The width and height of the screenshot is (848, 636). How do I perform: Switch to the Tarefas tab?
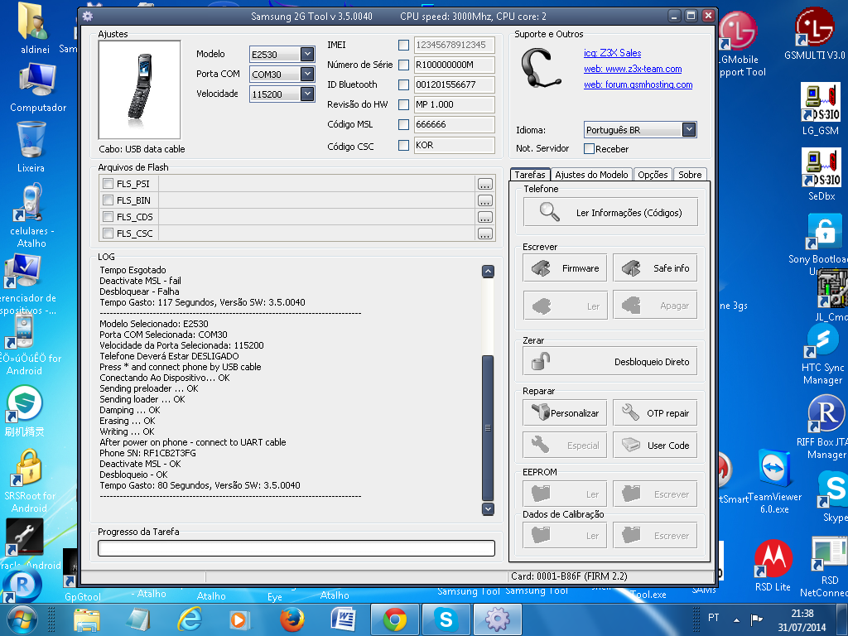tap(530, 175)
